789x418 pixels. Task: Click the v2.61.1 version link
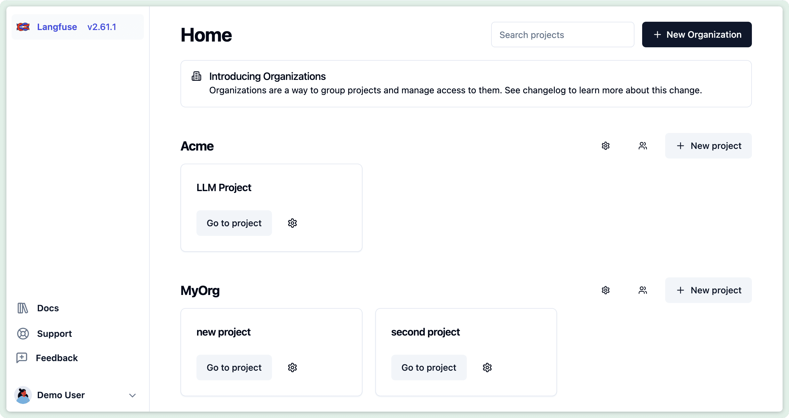pyautogui.click(x=102, y=27)
